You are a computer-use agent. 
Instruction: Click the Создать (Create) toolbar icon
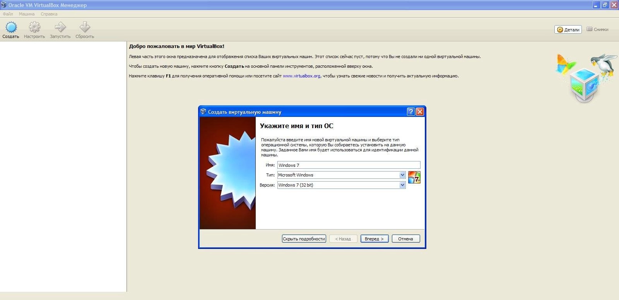[11, 27]
